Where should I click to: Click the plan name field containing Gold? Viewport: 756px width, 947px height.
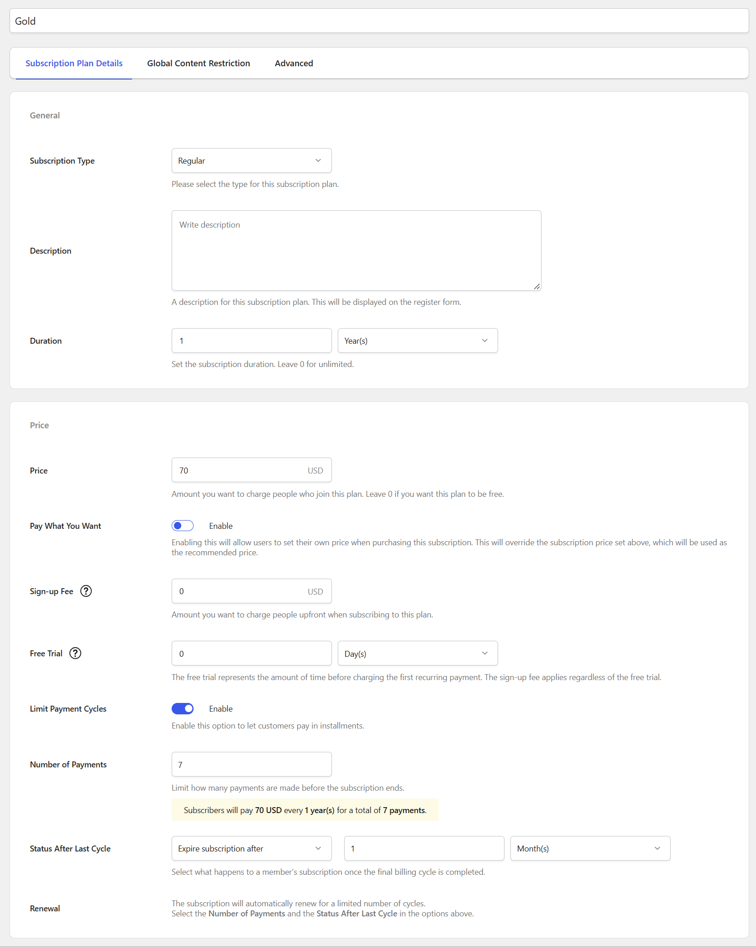[x=379, y=21]
